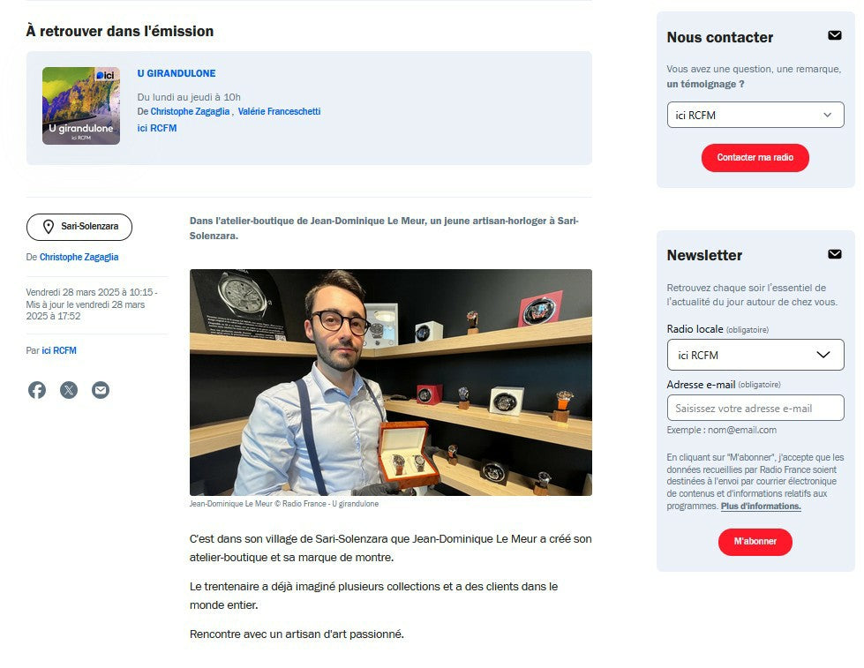Open the photo of Jean-Dominique Le Meur
This screenshot has height=668, width=864.
click(391, 382)
